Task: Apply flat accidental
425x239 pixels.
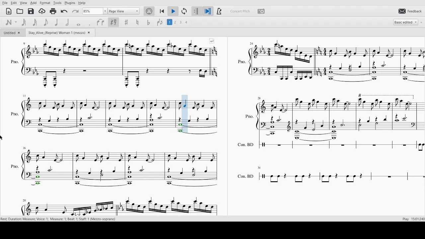Action: pos(148,22)
